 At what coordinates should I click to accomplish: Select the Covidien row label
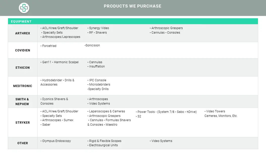(x=23, y=50)
